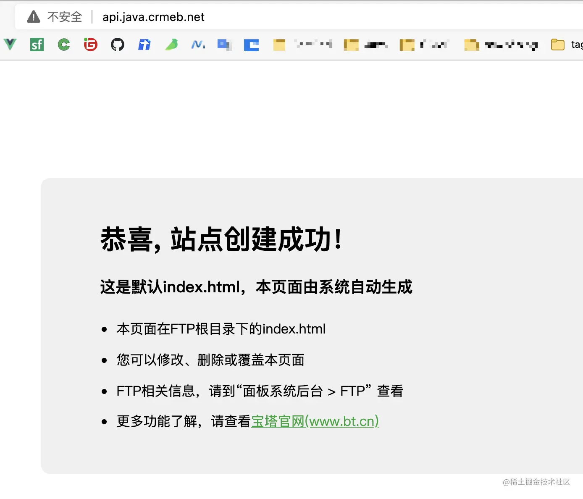Open the blue N bookmark icon
583x499 pixels.
click(198, 44)
